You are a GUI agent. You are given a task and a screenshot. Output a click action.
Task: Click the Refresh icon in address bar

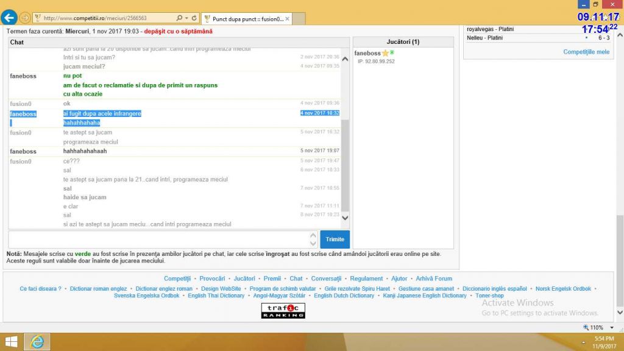tap(194, 18)
